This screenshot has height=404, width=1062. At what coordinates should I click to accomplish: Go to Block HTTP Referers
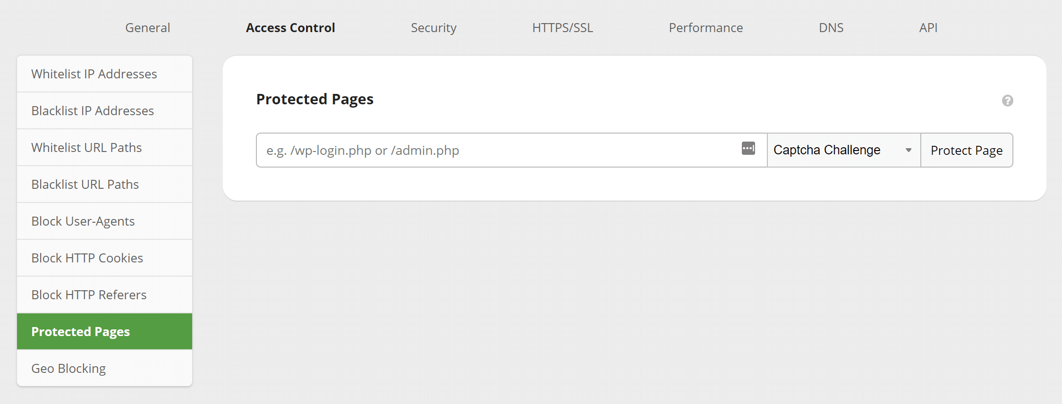tap(104, 295)
